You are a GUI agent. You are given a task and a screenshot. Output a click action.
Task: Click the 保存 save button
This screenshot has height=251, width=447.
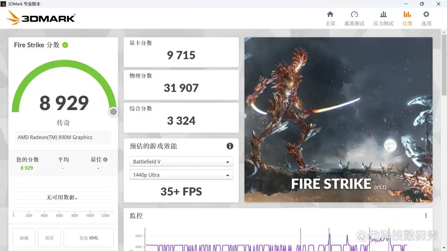tap(49, 237)
